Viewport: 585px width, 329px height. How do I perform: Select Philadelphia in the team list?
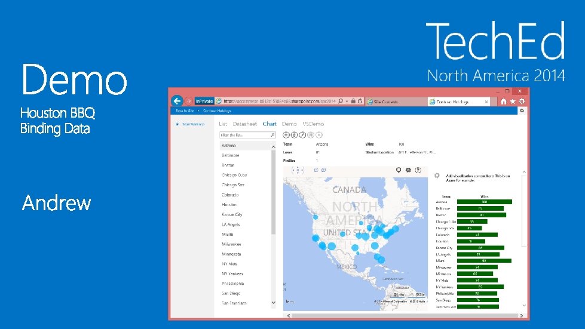click(246, 283)
